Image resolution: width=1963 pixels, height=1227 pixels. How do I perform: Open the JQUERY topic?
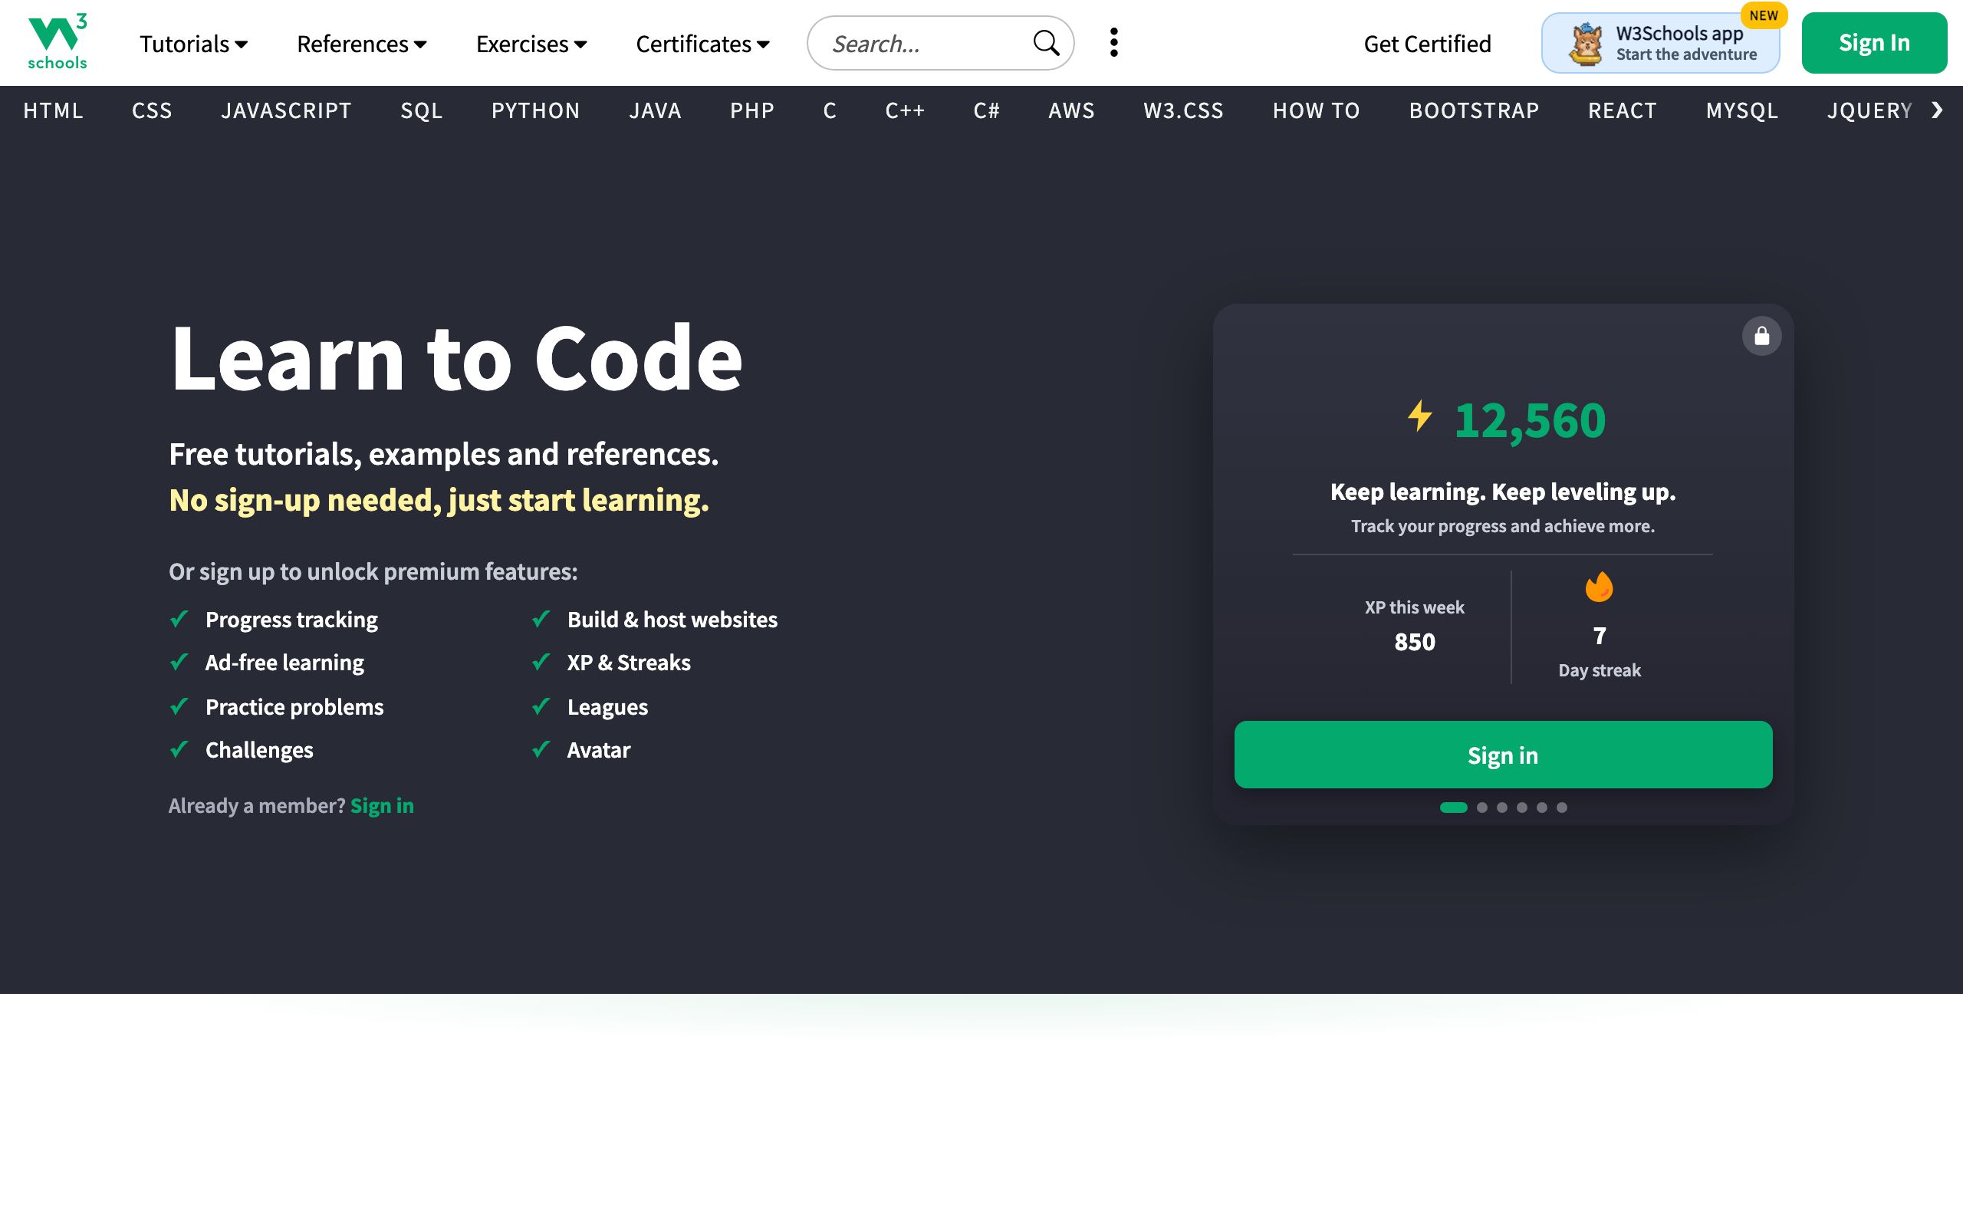tap(1869, 111)
